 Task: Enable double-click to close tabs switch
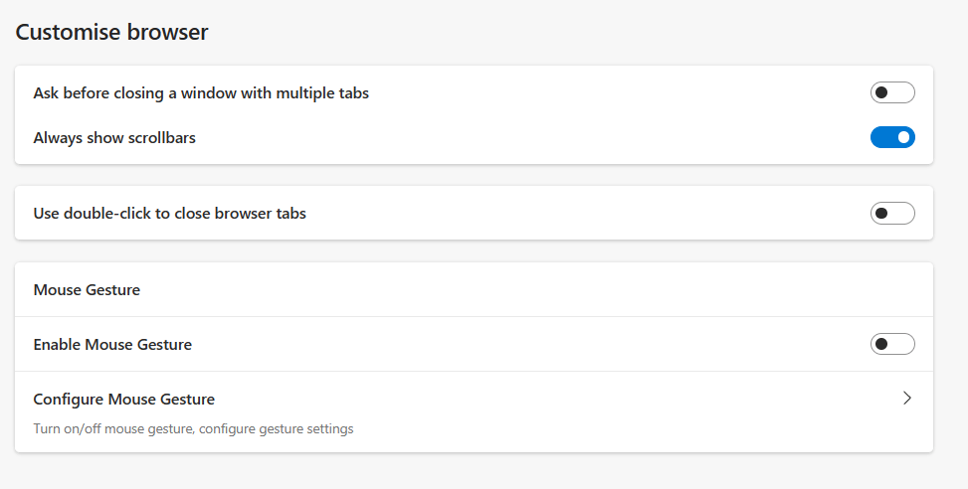click(892, 214)
